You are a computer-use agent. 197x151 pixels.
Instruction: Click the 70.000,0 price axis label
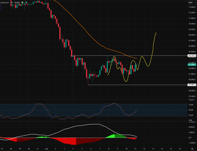(x=192, y=24)
